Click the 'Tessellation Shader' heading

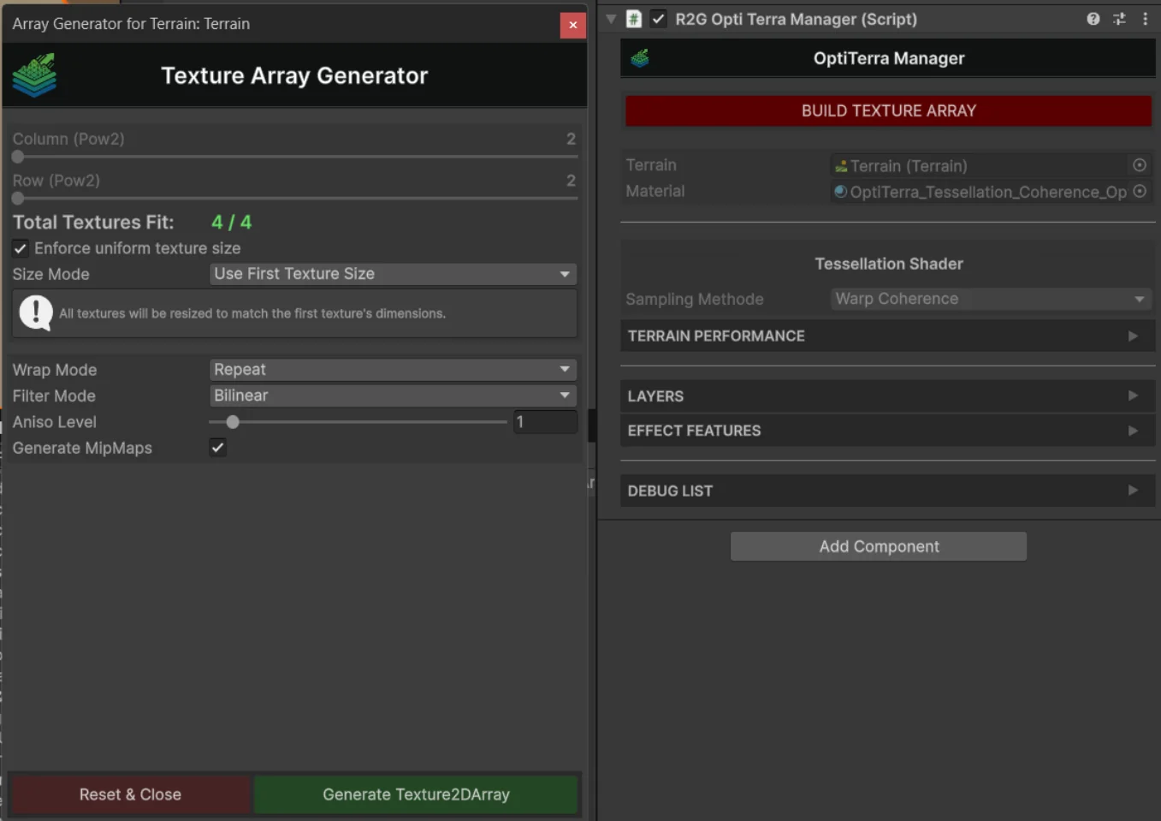pos(889,264)
